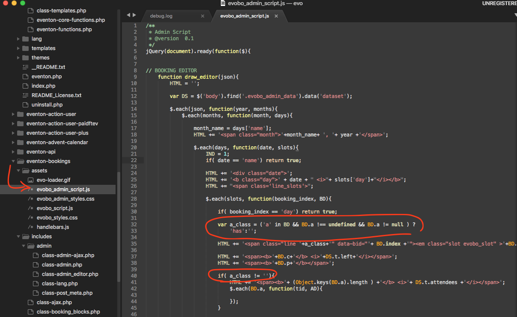Expand the eventon-action-user-paidftev folder
Image resolution: width=517 pixels, height=317 pixels.
pyautogui.click(x=13, y=124)
